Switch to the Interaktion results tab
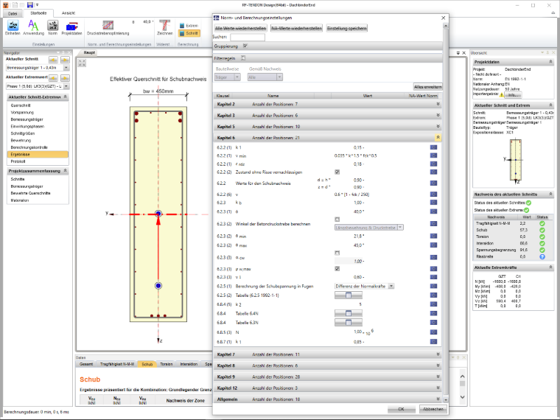This screenshot has width=560, height=420. click(189, 364)
